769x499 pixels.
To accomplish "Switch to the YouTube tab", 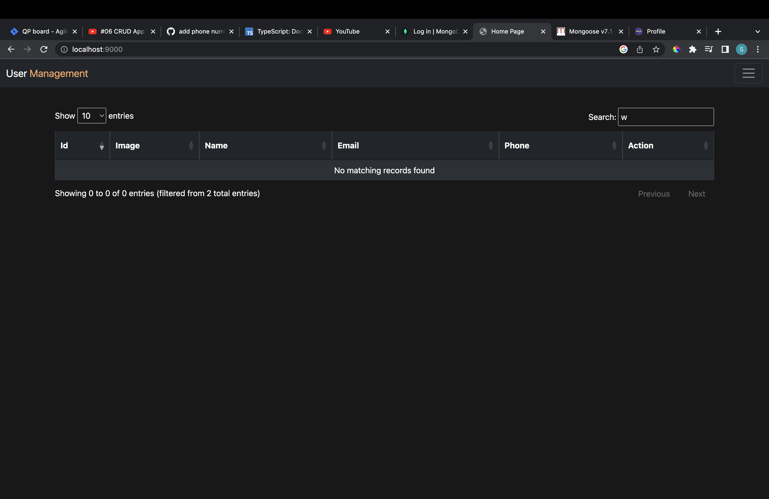I will 347,31.
